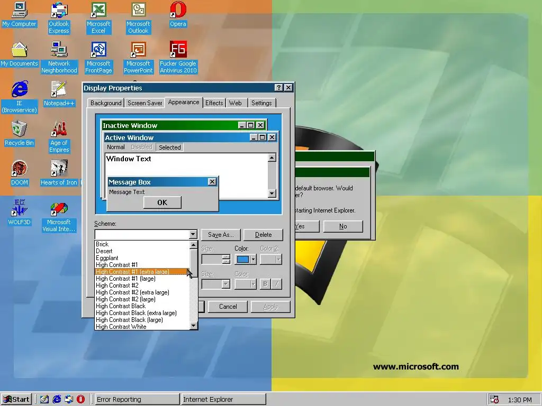The image size is (542, 406).
Task: Open Microsoft Visual InterDev shortcut
Action: pos(59,216)
